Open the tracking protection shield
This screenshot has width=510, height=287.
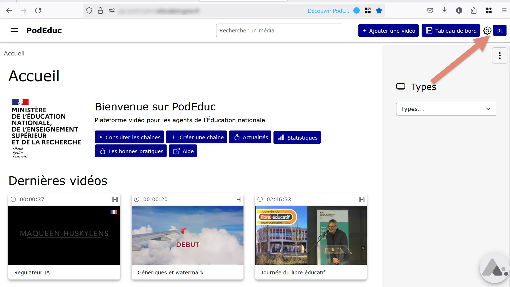point(89,10)
